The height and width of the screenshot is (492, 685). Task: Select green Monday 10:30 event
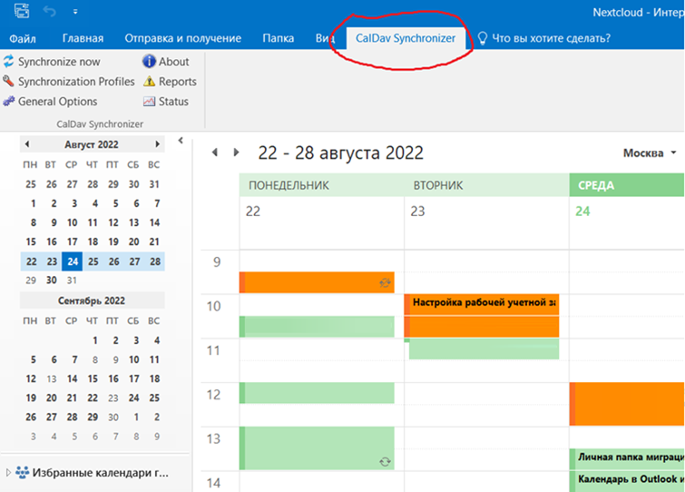point(317,327)
